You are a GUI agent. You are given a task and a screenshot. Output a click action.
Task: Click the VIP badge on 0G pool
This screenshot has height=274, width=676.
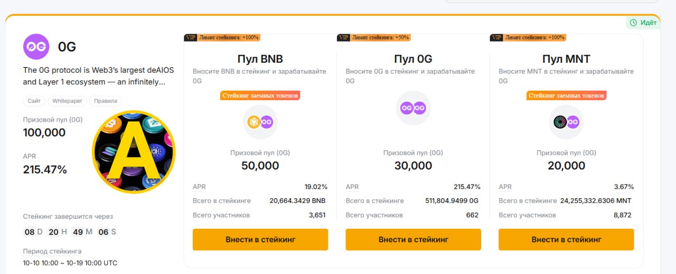[343, 37]
